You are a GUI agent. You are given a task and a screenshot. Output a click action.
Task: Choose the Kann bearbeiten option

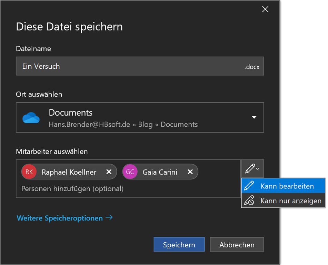tap(287, 186)
